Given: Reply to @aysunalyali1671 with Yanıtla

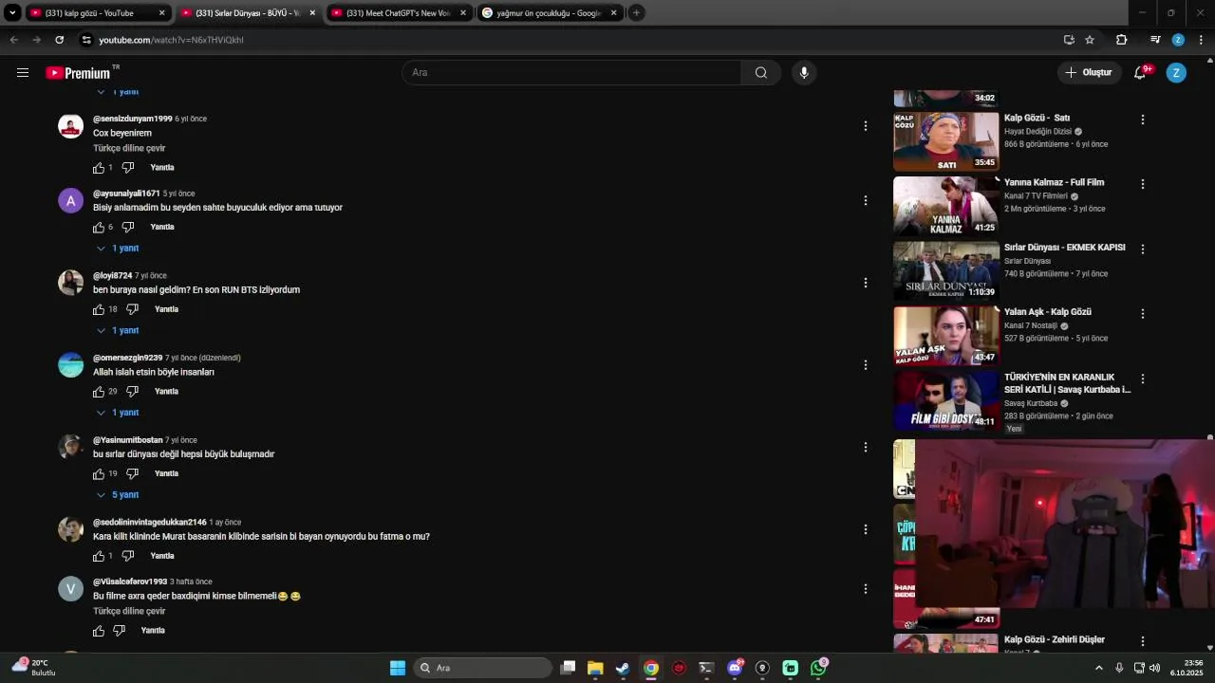Looking at the screenshot, I should tap(162, 228).
